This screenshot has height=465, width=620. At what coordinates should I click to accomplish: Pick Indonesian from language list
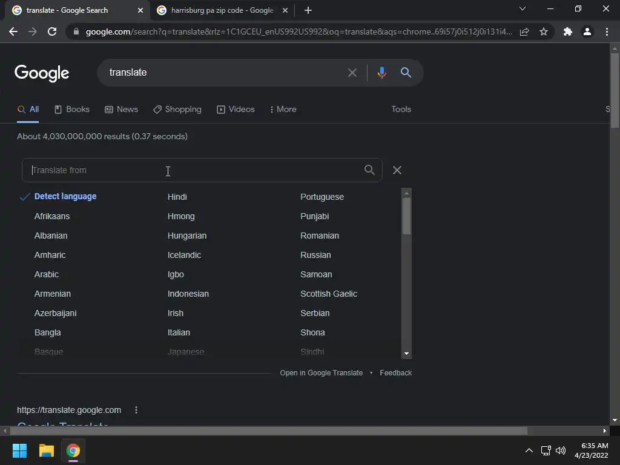point(188,294)
